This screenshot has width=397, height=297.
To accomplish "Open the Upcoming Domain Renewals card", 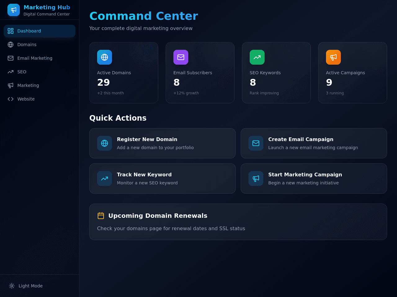I will pyautogui.click(x=238, y=222).
